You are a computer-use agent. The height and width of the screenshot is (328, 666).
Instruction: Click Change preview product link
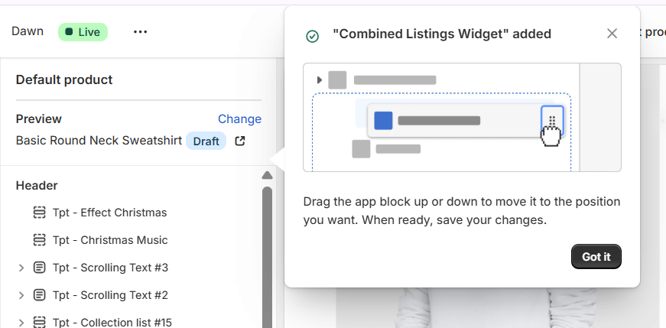(x=239, y=119)
